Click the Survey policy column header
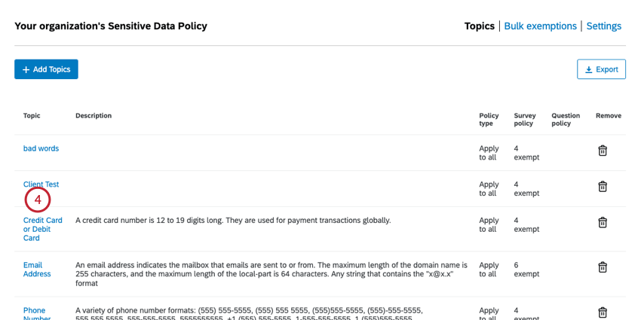 (525, 120)
